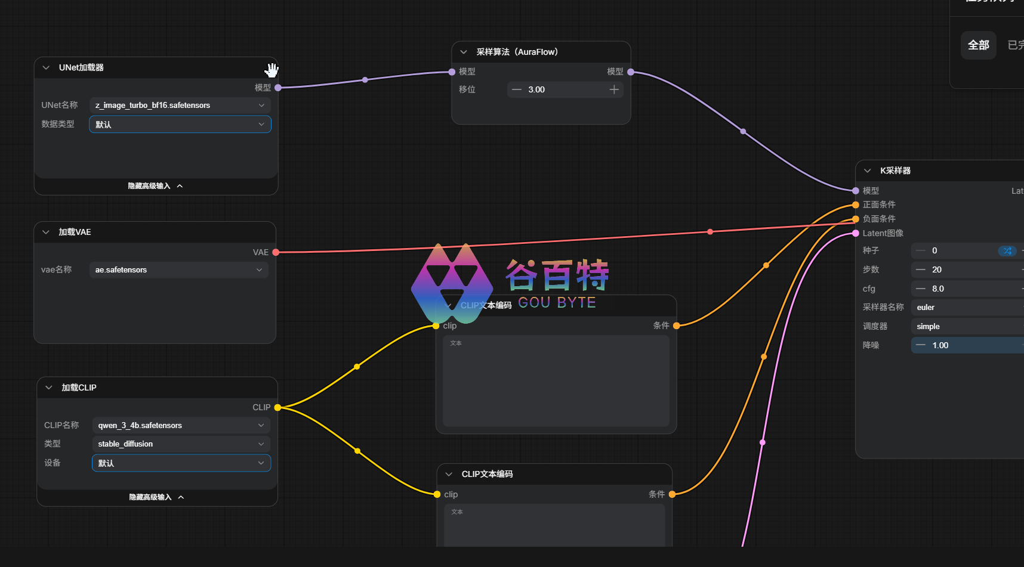1024x567 pixels.
Task: Decrease 步数 value with minus button
Action: click(921, 270)
